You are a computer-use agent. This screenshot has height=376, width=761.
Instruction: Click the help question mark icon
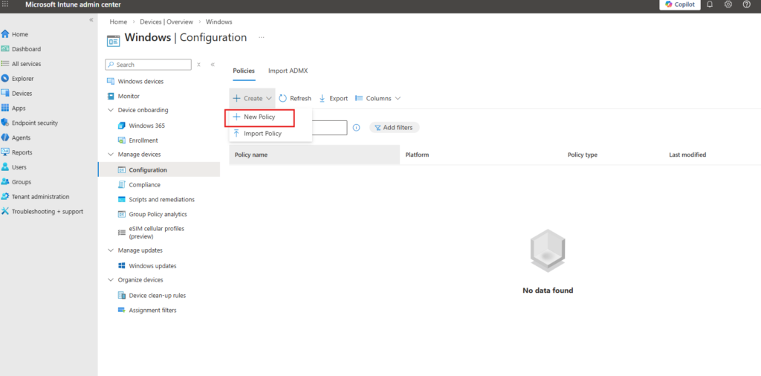(746, 4)
